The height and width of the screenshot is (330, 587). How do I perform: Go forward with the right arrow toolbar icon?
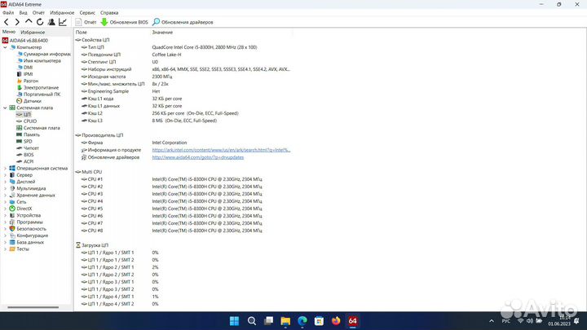pos(17,22)
